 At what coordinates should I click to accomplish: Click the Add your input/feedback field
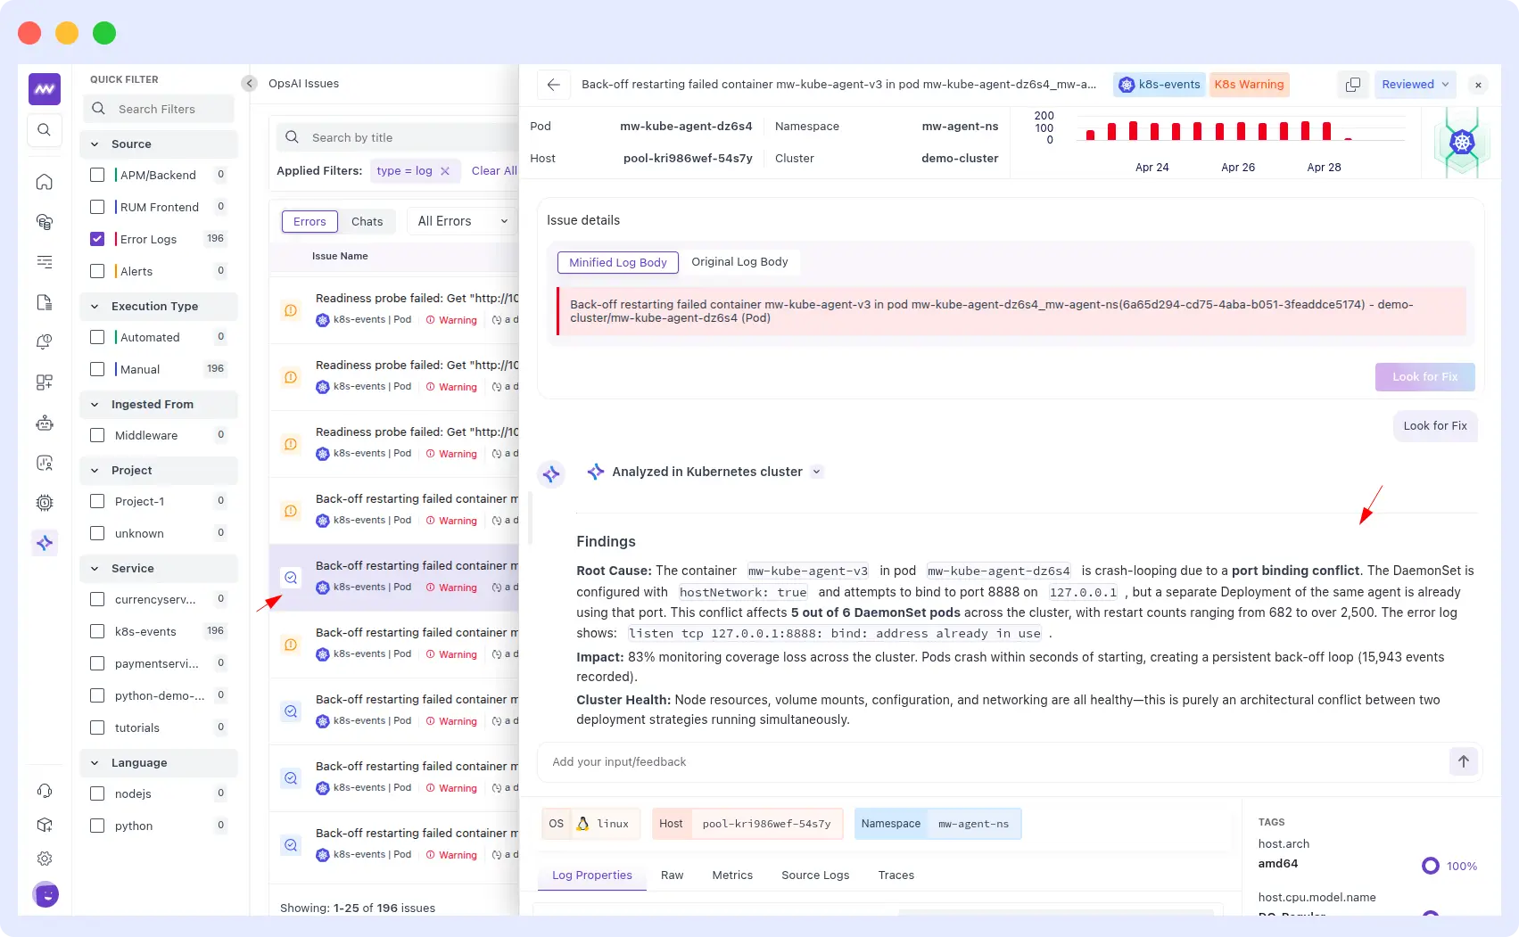(x=803, y=761)
